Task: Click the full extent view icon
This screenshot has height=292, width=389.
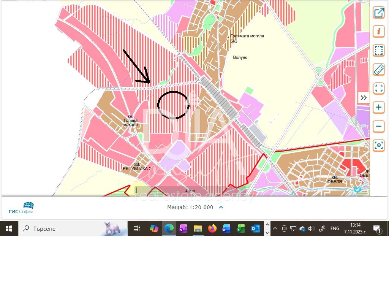Action: pyautogui.click(x=378, y=88)
